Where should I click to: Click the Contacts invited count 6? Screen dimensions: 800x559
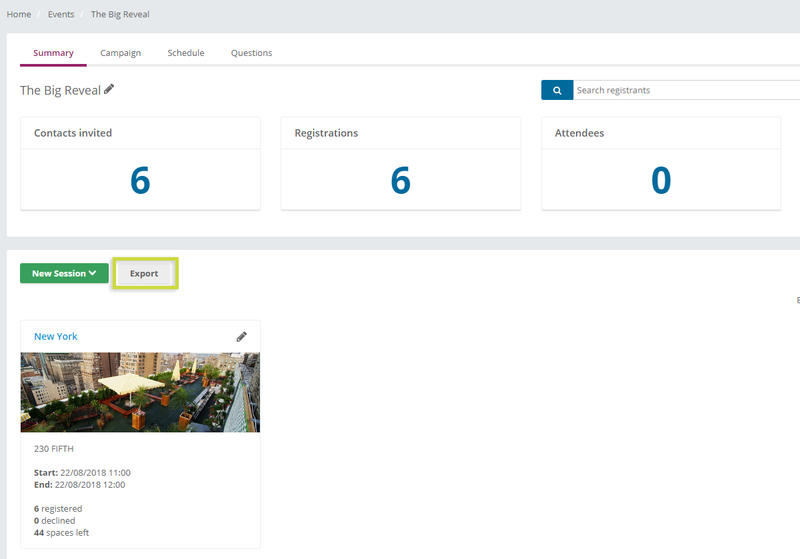[x=140, y=180]
